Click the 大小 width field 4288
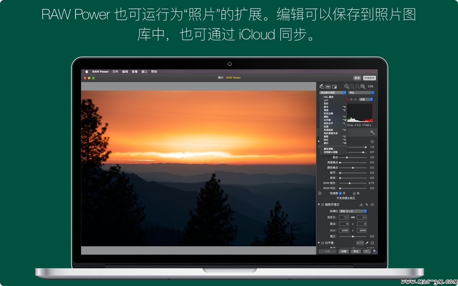Viewport: 458px width, 286px height. [x=344, y=230]
